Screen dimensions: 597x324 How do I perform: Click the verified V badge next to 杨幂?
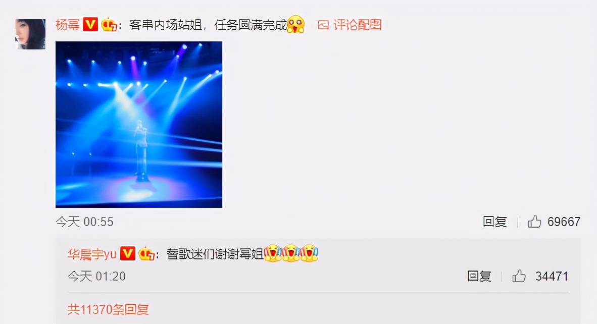point(90,25)
